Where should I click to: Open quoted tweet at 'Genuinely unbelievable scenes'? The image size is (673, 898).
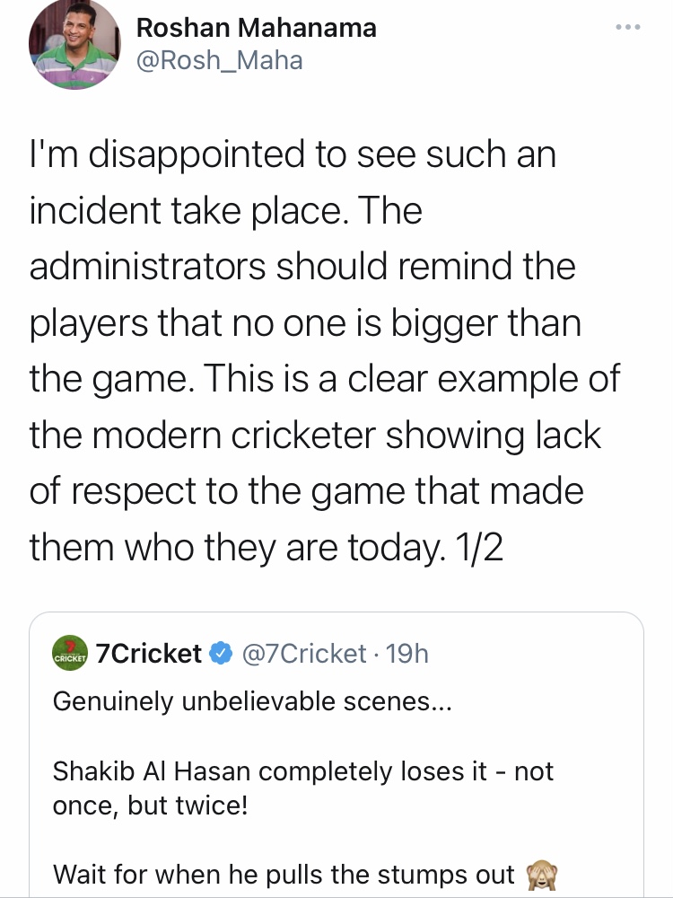click(252, 701)
